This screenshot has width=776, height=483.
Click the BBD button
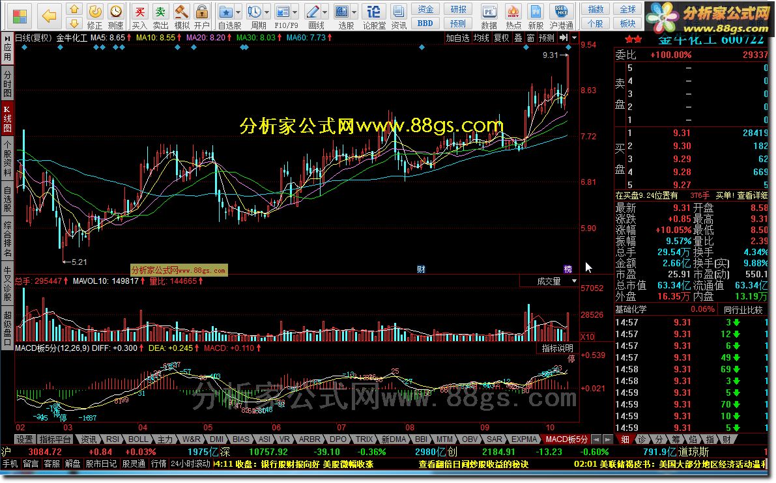(425, 23)
